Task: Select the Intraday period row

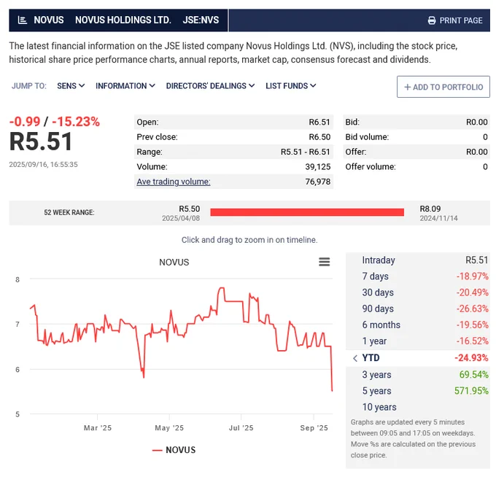Action: pyautogui.click(x=417, y=260)
